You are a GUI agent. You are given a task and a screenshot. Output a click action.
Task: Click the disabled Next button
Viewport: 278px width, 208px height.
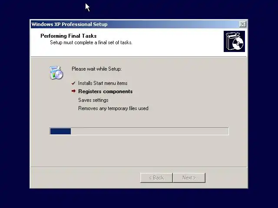pos(189,178)
